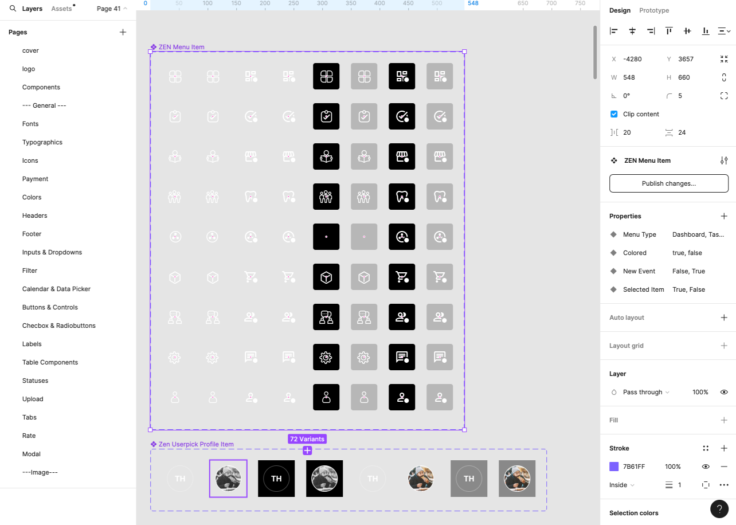Click the search icon in the Layers panel
Screen dimensions: 736x525
click(x=13, y=9)
